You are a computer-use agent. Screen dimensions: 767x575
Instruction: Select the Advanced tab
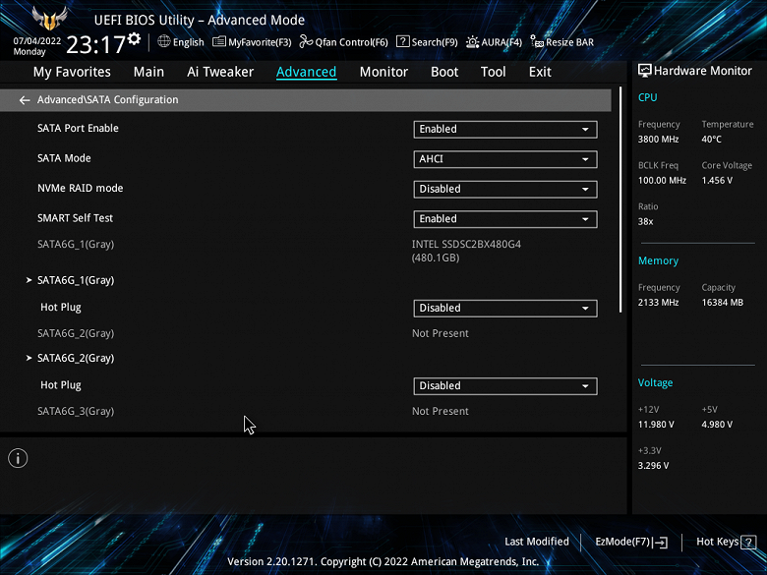coord(306,72)
